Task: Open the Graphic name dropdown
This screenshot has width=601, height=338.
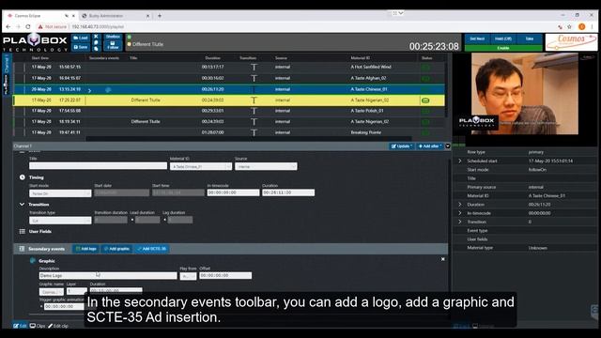Action: 52,292
